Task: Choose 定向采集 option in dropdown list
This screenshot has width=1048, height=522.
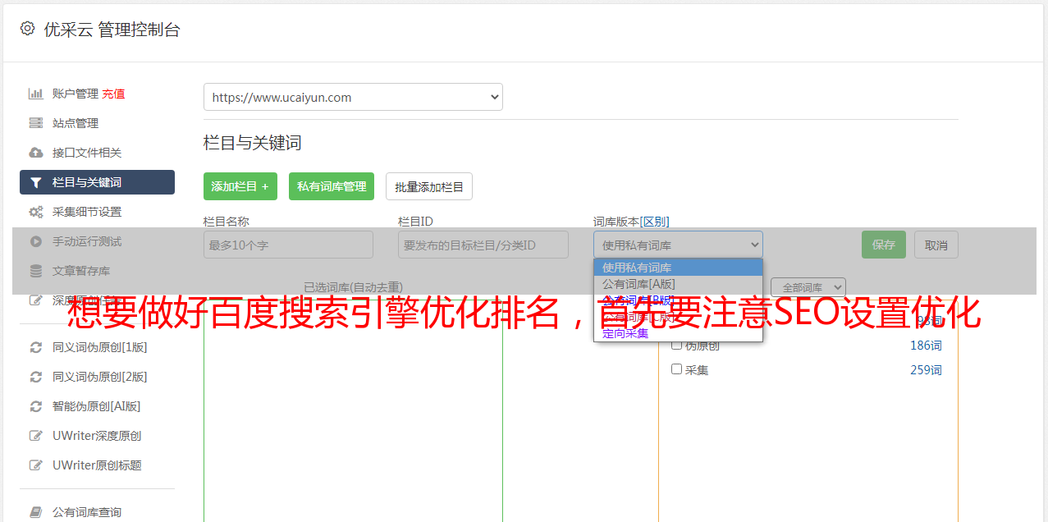Action: pyautogui.click(x=678, y=333)
